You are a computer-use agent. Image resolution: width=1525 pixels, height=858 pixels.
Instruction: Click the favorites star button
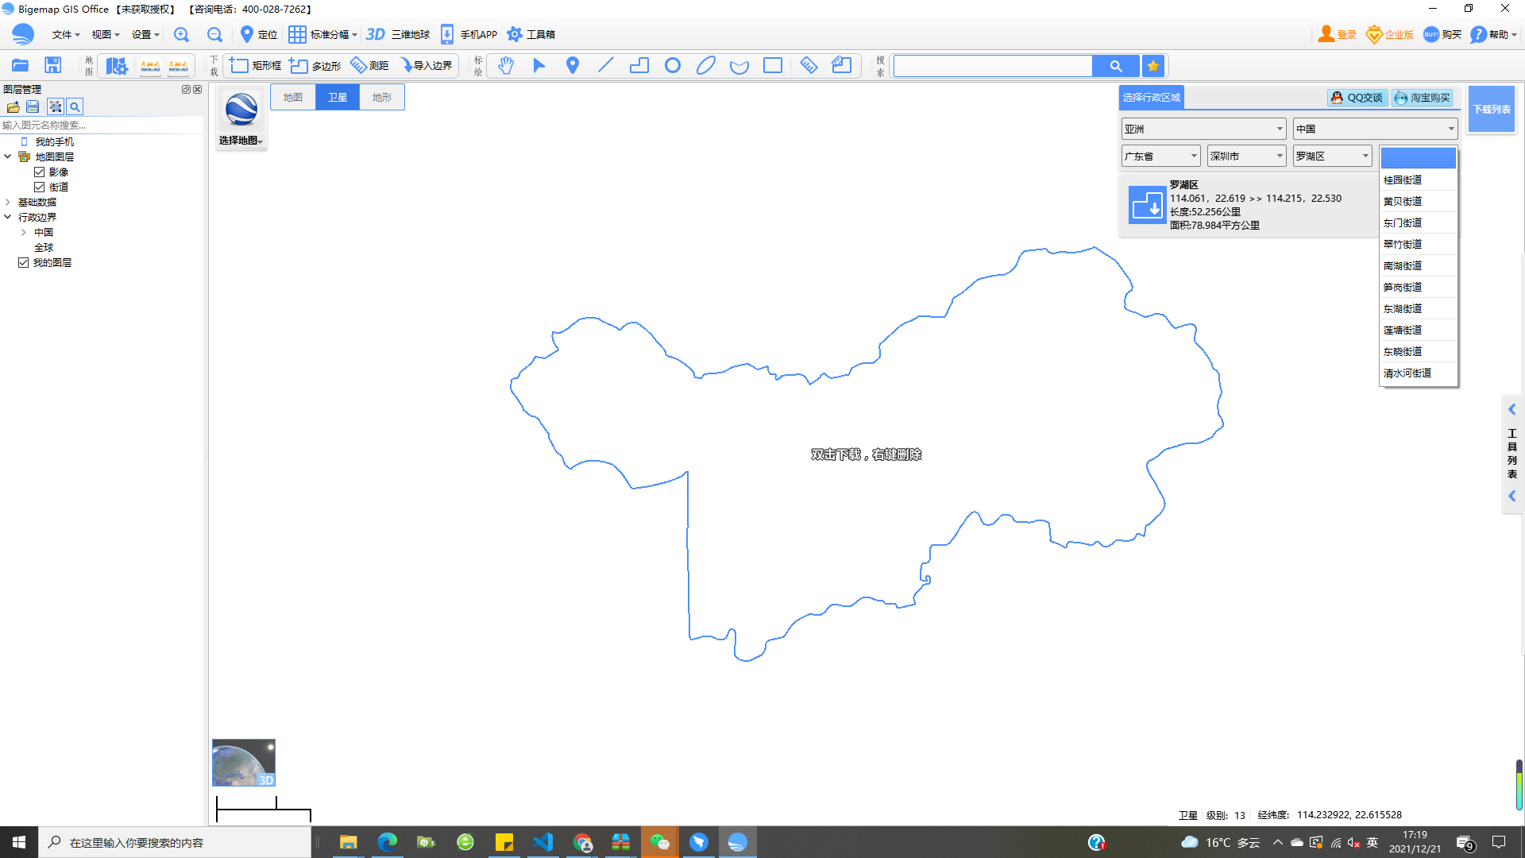coord(1153,66)
